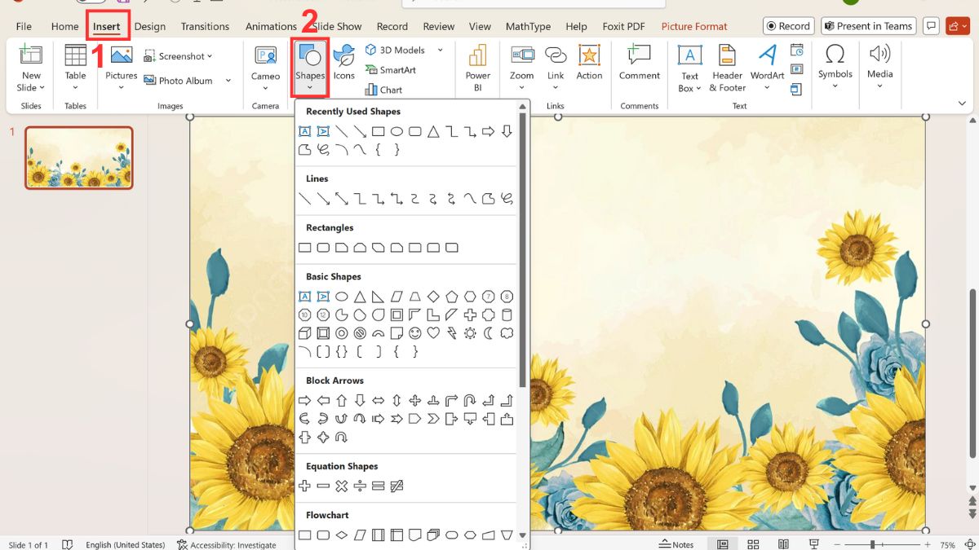Switch to Reading View in status bar

coord(783,544)
